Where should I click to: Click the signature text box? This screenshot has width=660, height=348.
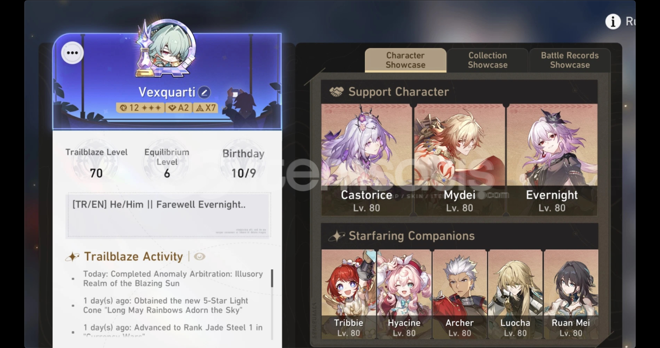[168, 215]
